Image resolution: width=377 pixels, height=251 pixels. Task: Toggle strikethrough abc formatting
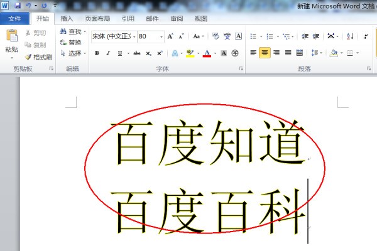coord(137,53)
